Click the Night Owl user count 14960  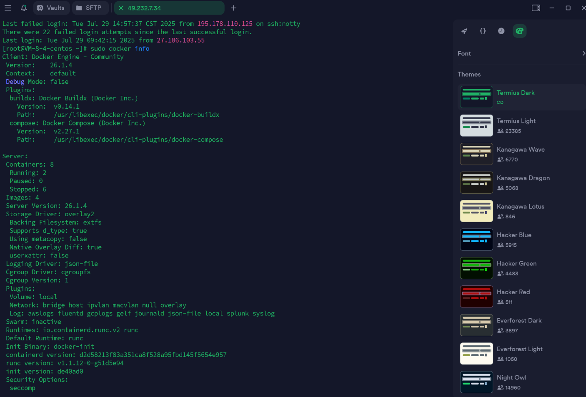[x=513, y=387]
